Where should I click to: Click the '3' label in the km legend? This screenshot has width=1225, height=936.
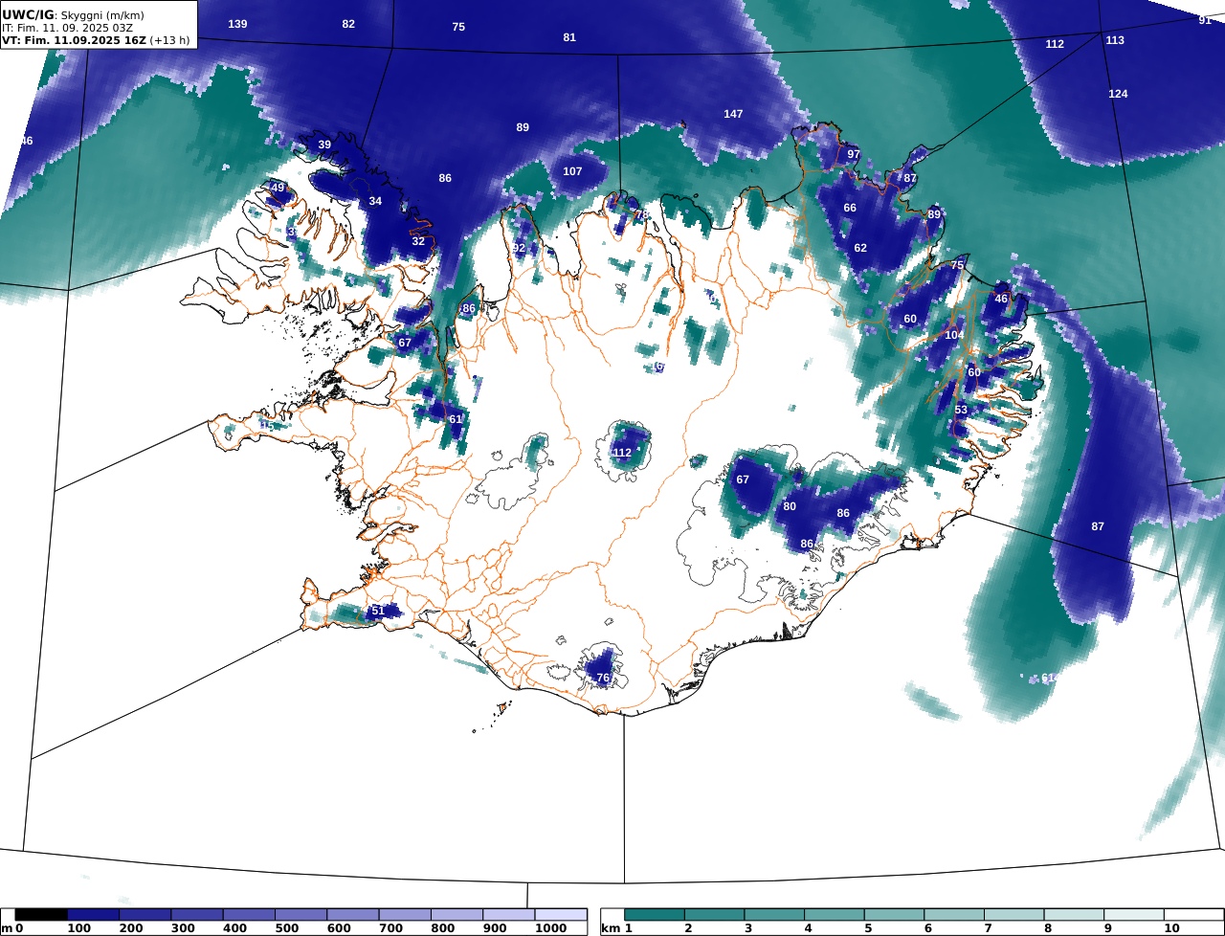(748, 928)
